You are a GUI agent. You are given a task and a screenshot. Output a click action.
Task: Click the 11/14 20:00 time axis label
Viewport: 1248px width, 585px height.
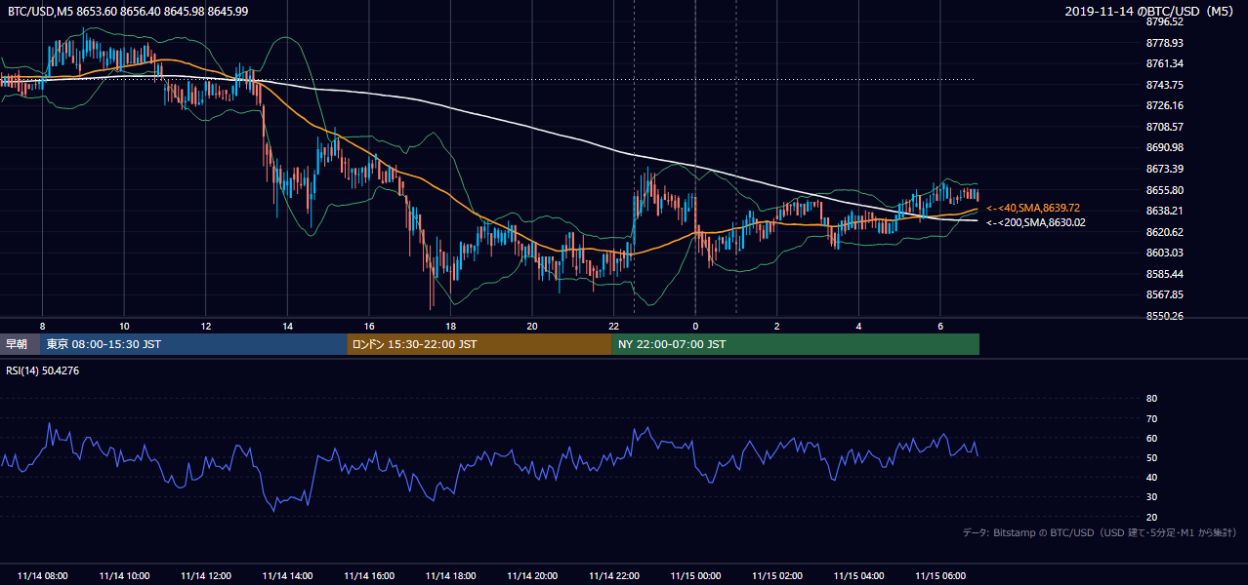[532, 576]
